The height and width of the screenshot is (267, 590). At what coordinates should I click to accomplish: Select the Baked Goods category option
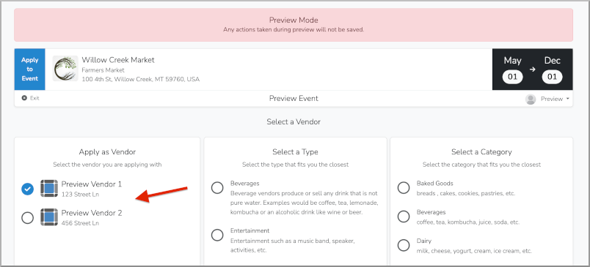(404, 188)
